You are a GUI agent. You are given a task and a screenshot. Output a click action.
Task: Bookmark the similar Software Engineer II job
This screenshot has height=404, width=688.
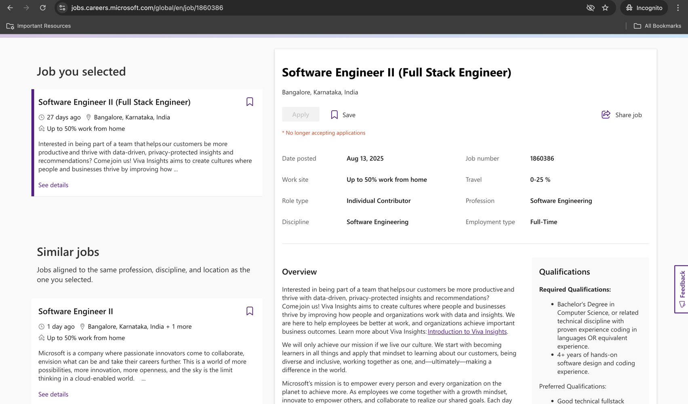[x=250, y=311]
